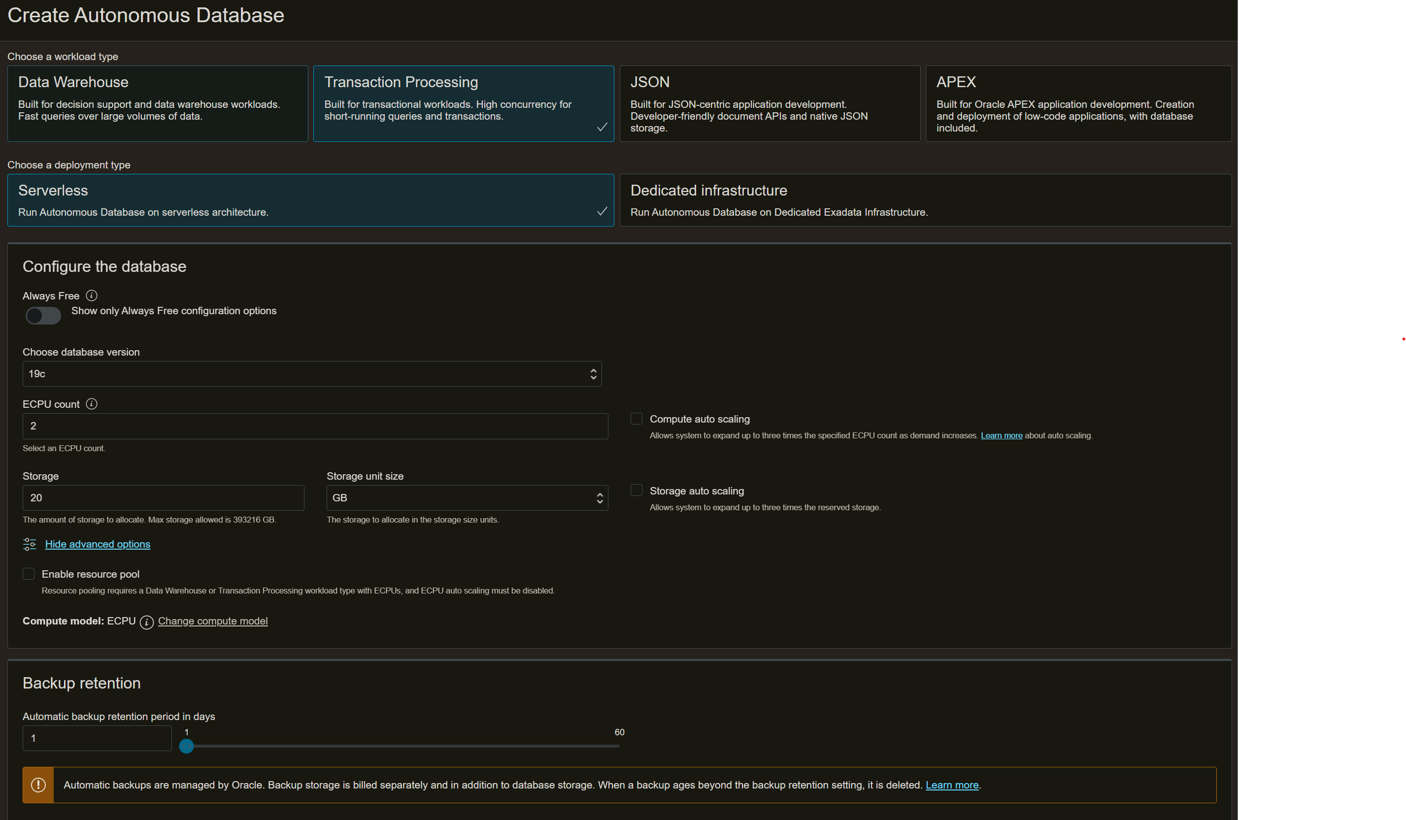Select the APEX workload card
The height and width of the screenshot is (820, 1406).
coord(1078,104)
